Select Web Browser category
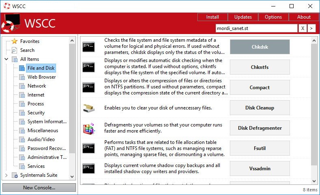The height and width of the screenshot is (195, 320). (42, 77)
